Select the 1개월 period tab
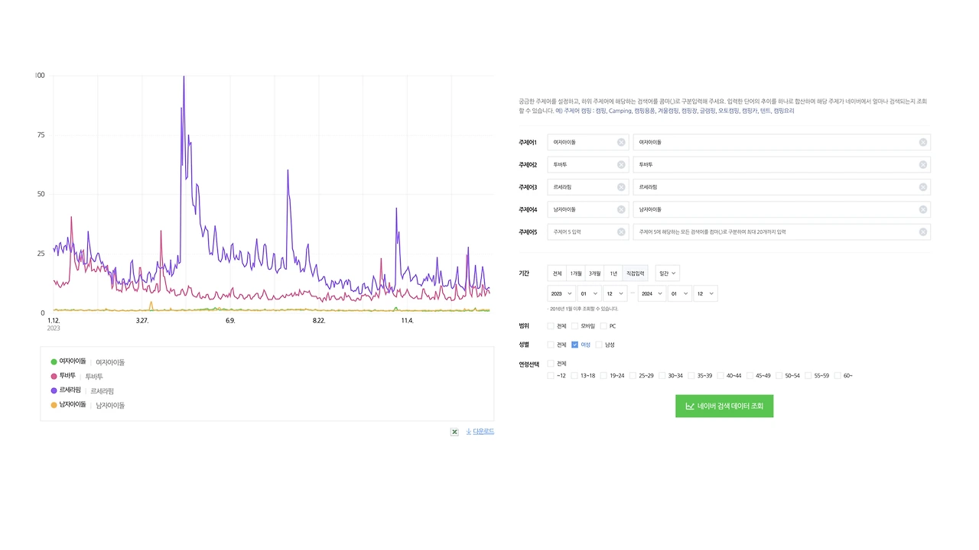 (576, 273)
